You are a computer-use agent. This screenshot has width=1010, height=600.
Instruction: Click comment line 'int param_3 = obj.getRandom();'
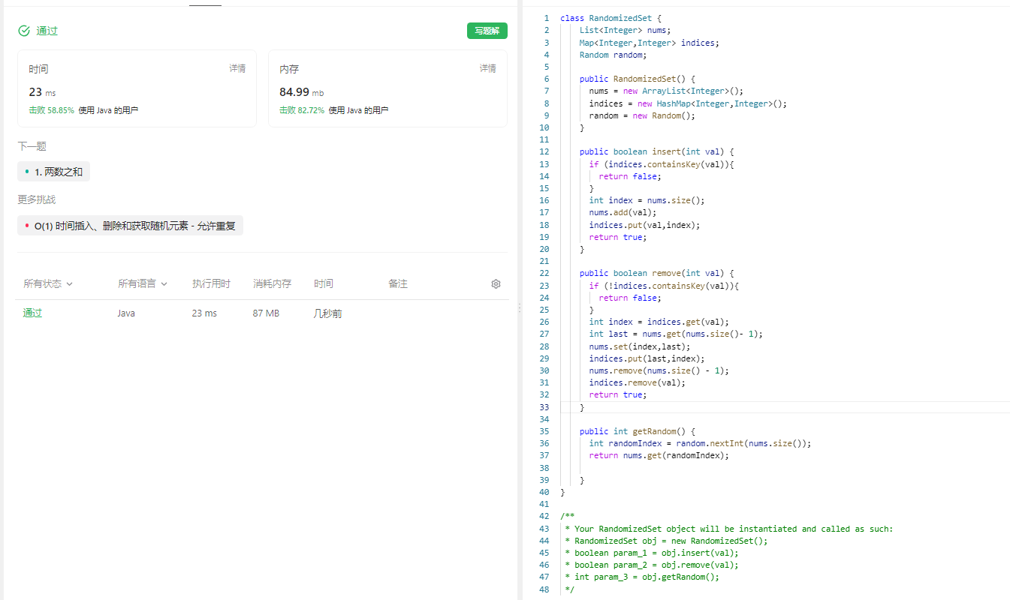point(646,577)
